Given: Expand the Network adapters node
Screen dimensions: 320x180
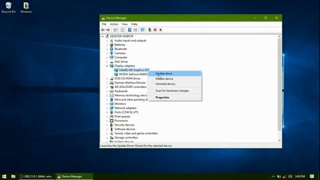Looking at the screenshot, I should [x=107, y=108].
